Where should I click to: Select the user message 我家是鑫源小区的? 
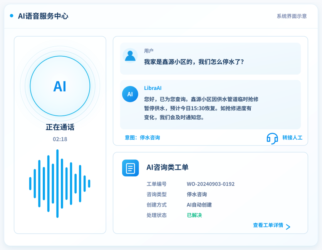tap(194, 62)
